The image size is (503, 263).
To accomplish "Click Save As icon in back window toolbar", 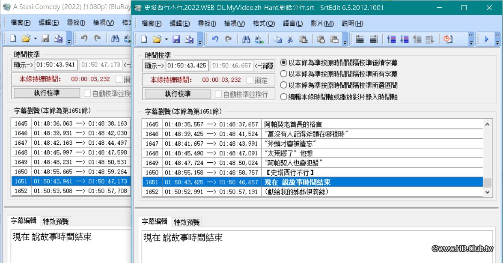I will click(x=58, y=39).
